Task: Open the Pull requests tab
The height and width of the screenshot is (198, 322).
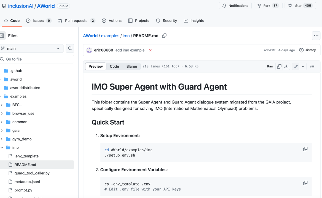Action: (x=77, y=21)
